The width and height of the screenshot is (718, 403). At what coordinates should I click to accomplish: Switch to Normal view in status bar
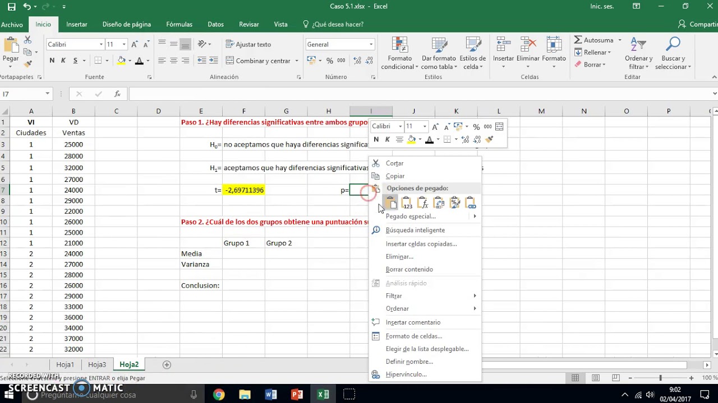click(x=575, y=378)
